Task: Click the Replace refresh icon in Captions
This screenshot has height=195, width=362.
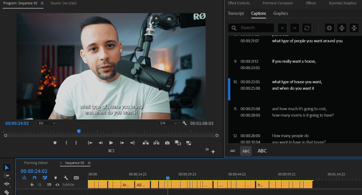Action: [307, 28]
